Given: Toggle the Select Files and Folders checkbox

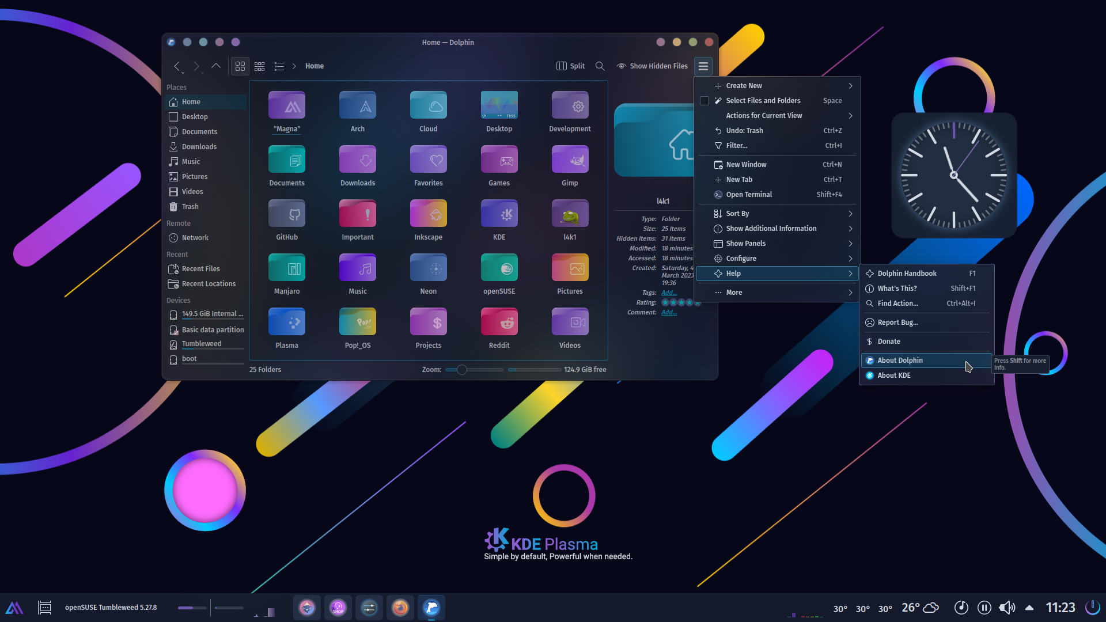Looking at the screenshot, I should click(704, 101).
